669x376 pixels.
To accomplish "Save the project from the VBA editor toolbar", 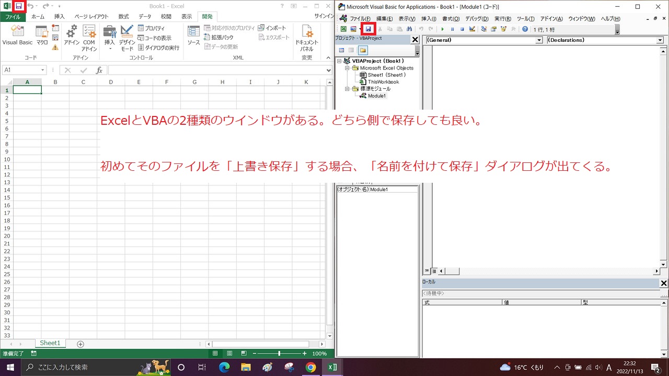I will pos(368,29).
